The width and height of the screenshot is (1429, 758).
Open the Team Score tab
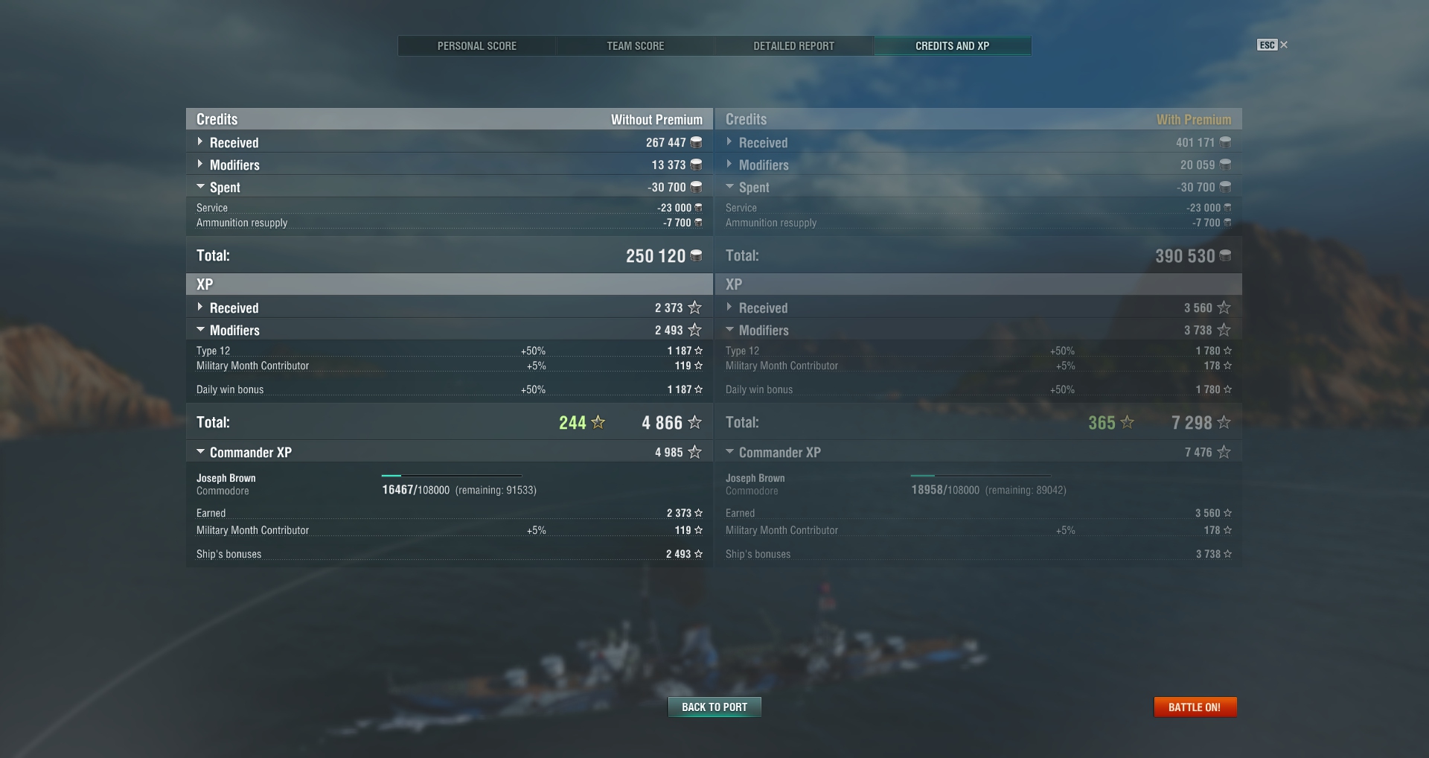636,45
